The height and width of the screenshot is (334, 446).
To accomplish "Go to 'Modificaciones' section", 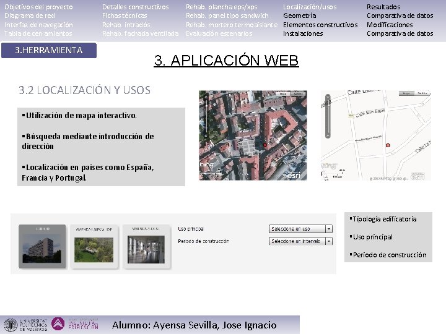I will (390, 25).
